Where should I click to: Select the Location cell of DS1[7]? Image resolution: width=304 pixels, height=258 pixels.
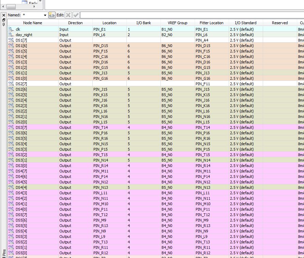point(109,40)
